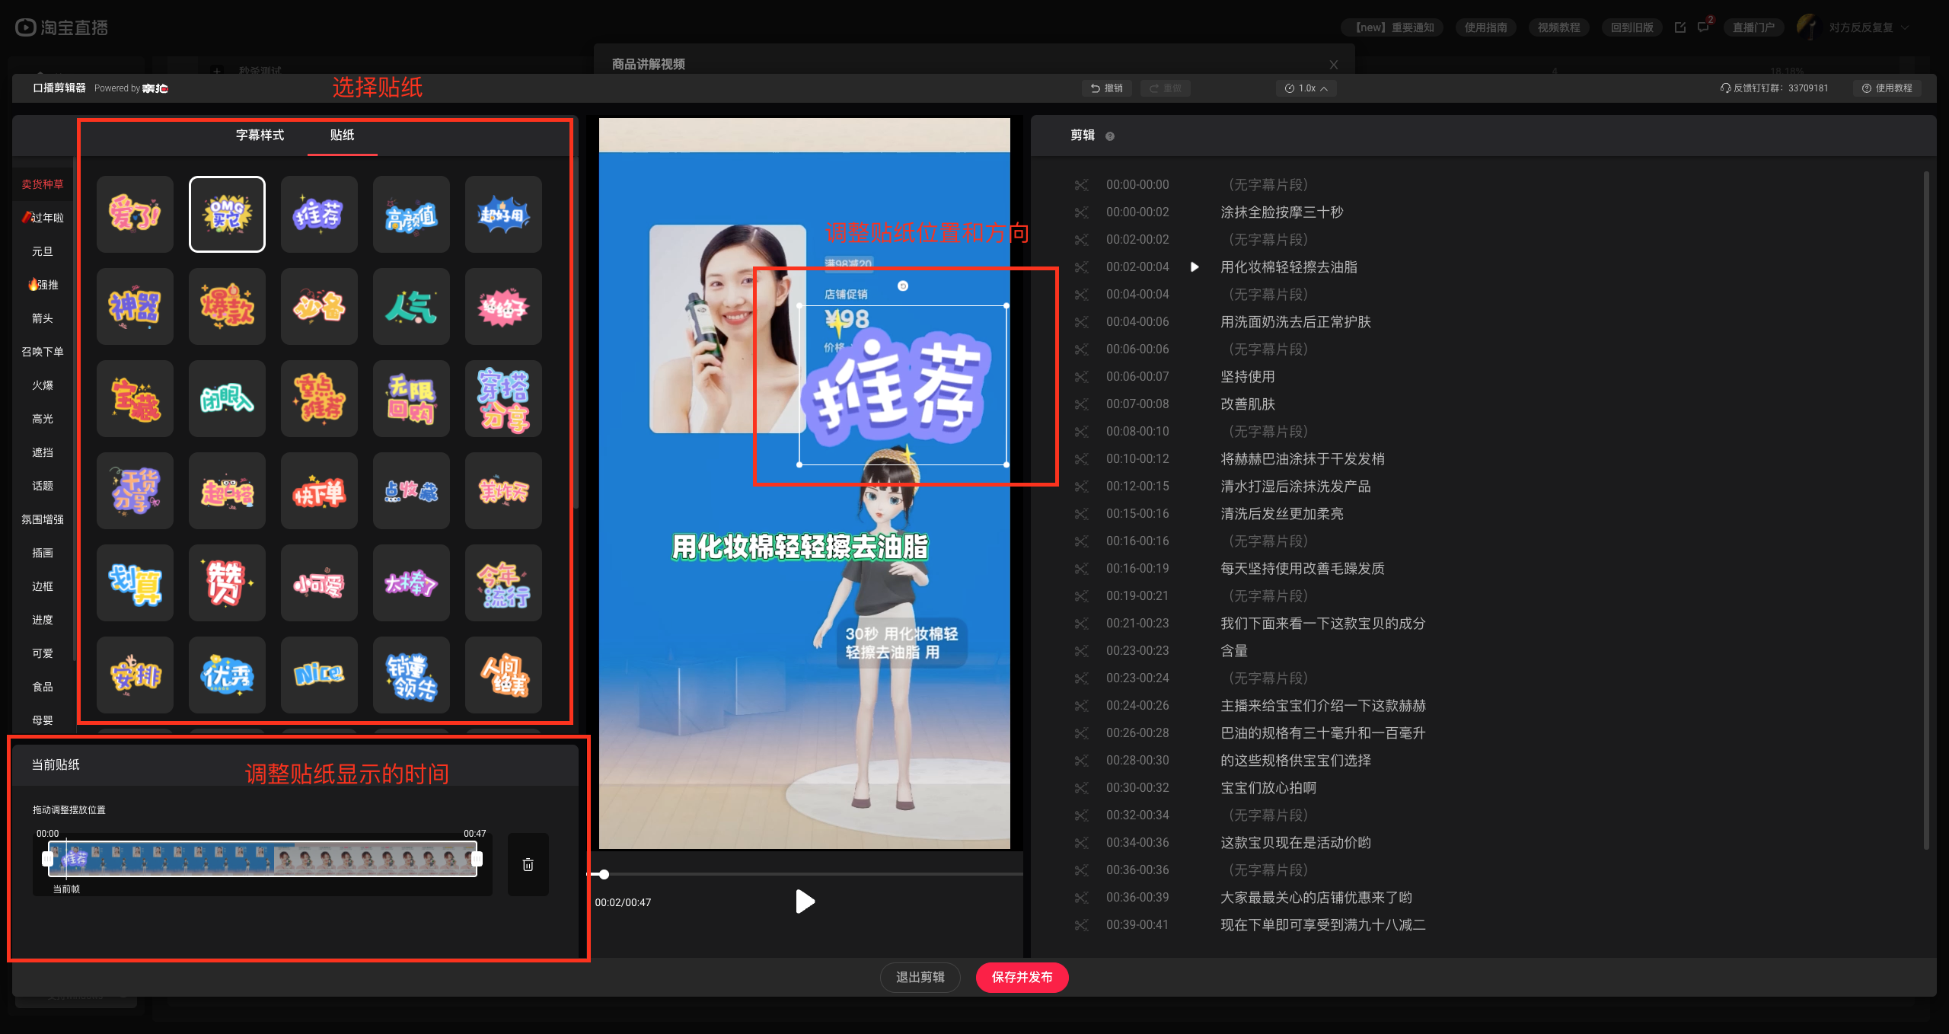This screenshot has width=1949, height=1034.
Task: Open the 召唤下单 sticker category
Action: tap(43, 352)
